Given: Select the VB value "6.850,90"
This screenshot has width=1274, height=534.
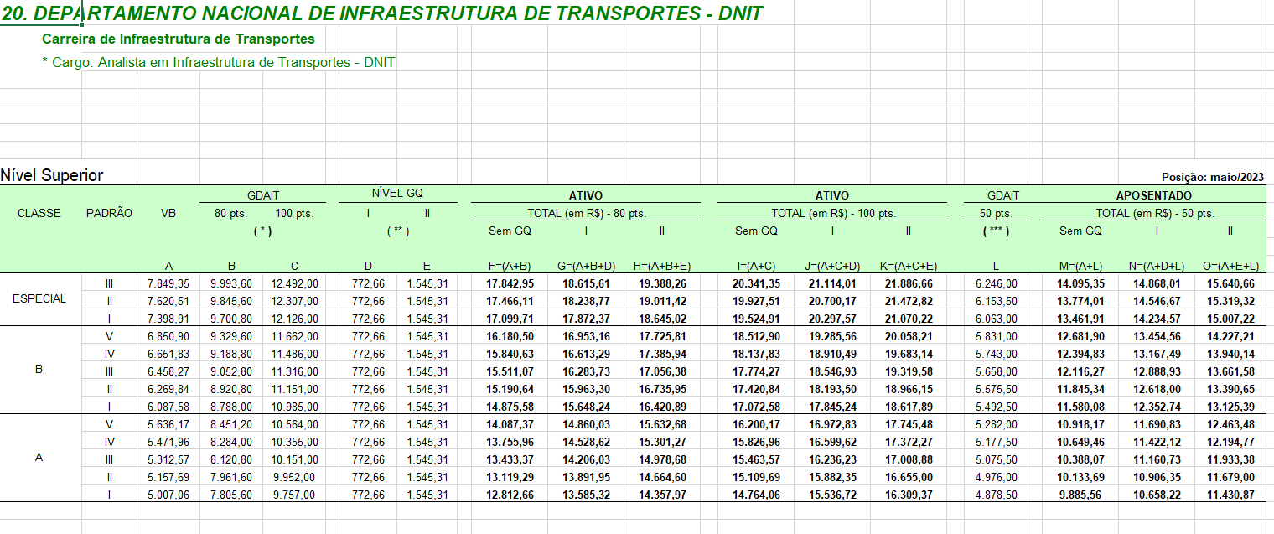Looking at the screenshot, I should (168, 336).
